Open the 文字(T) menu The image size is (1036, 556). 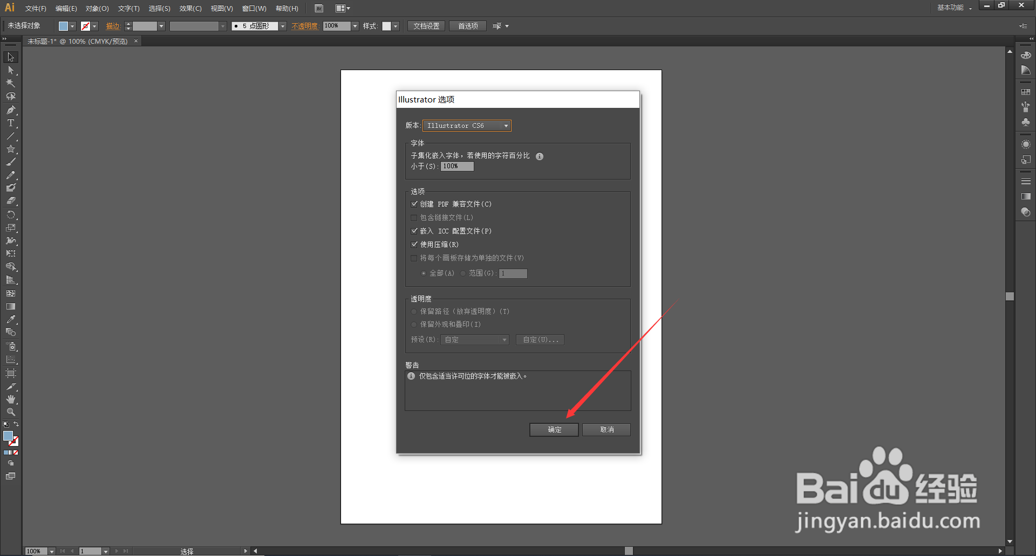pyautogui.click(x=128, y=8)
